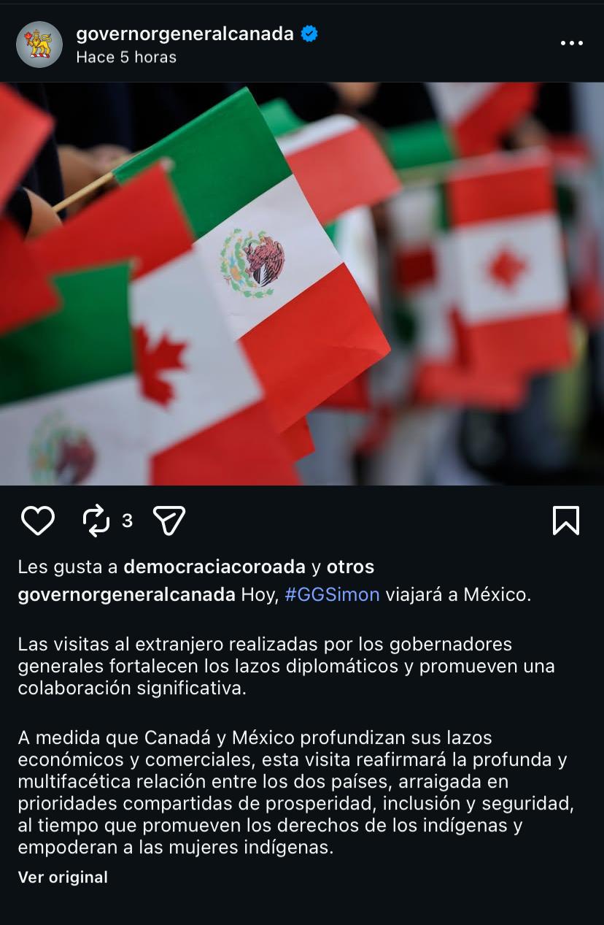Open the three-dot more options menu

tap(571, 44)
